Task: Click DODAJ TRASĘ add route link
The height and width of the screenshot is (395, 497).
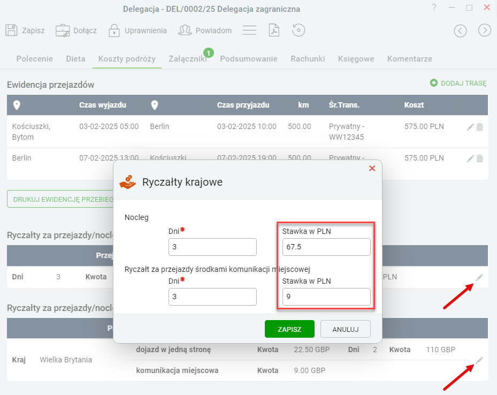Action: click(x=458, y=83)
